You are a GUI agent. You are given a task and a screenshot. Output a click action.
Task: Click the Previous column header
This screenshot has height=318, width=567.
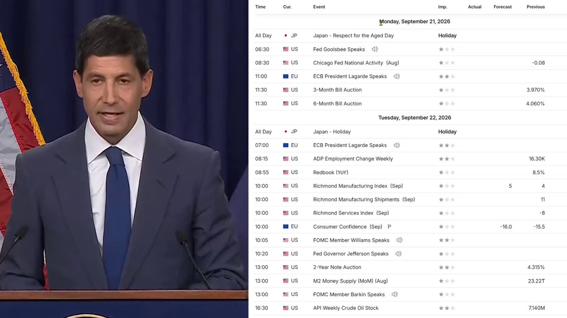coord(536,7)
